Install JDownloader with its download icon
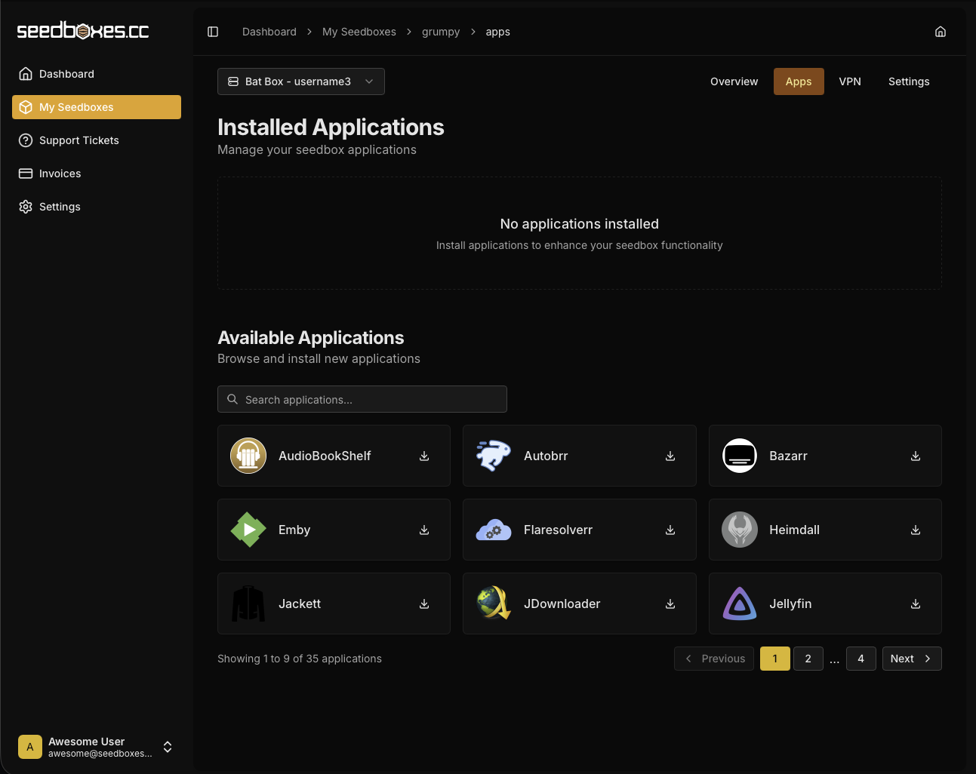 (670, 604)
